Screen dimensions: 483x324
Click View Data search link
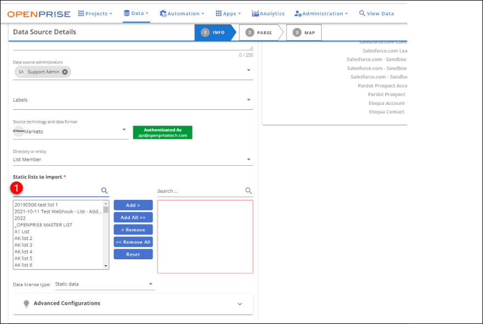point(377,14)
